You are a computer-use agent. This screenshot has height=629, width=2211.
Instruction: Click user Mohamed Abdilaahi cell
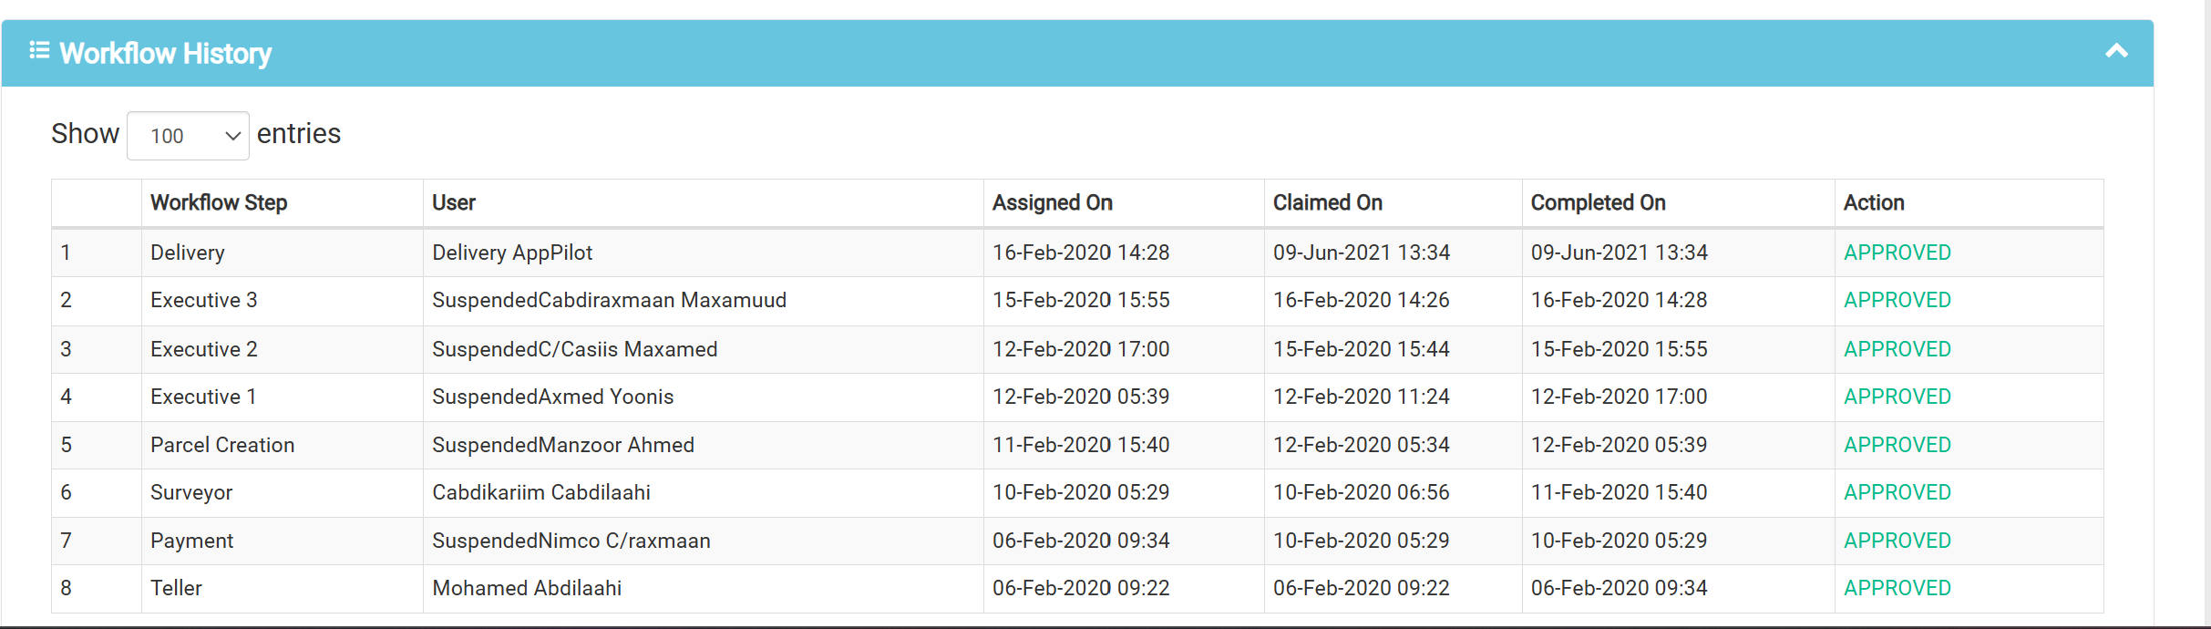[x=704, y=588]
